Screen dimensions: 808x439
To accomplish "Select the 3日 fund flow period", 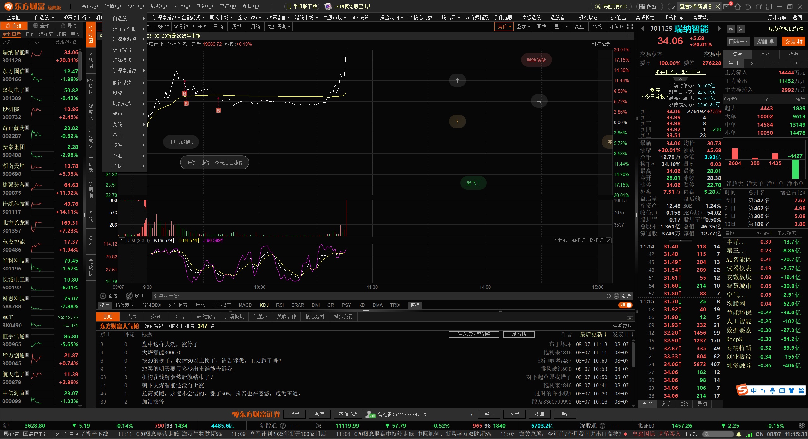I will 754,63.
